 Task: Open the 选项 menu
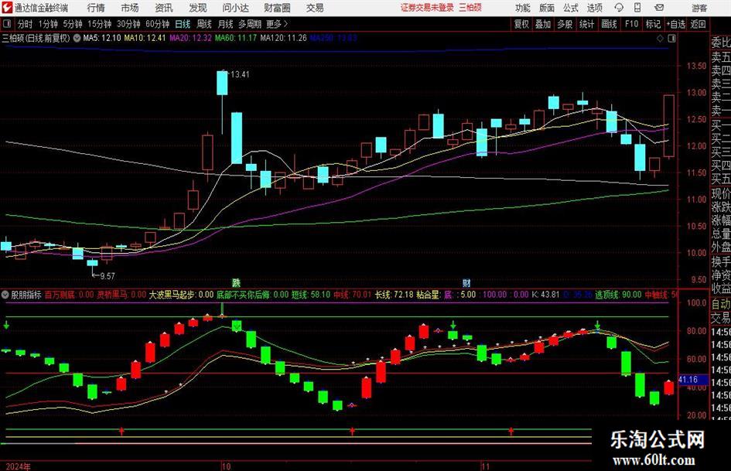(x=594, y=8)
